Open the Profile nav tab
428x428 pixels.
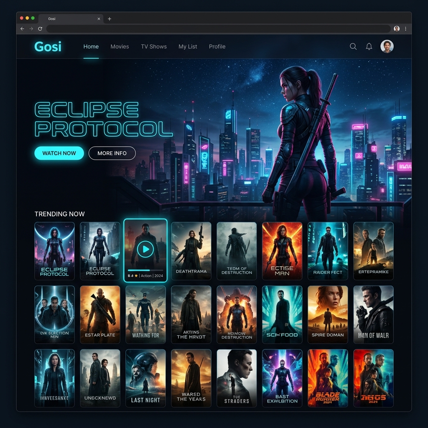click(217, 47)
